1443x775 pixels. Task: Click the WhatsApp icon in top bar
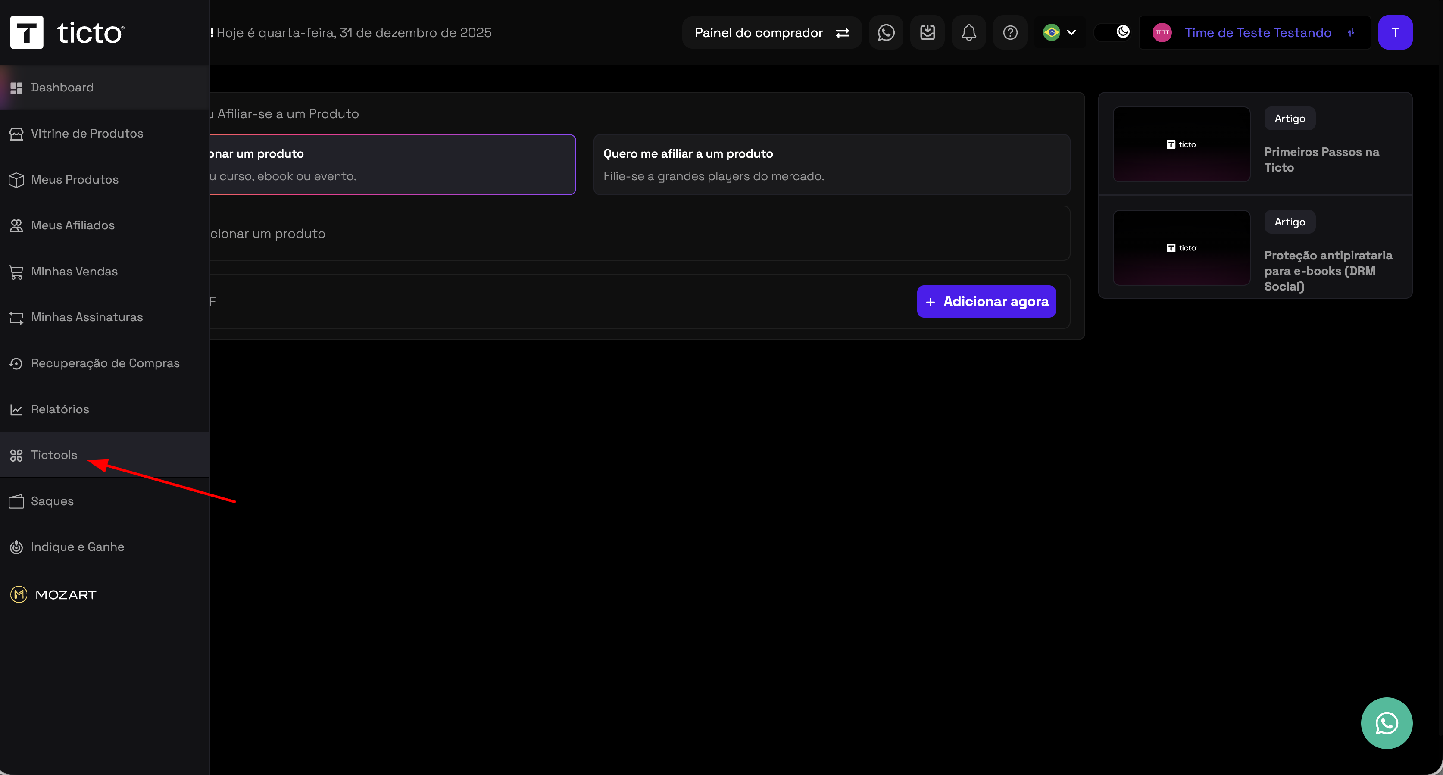coord(886,32)
